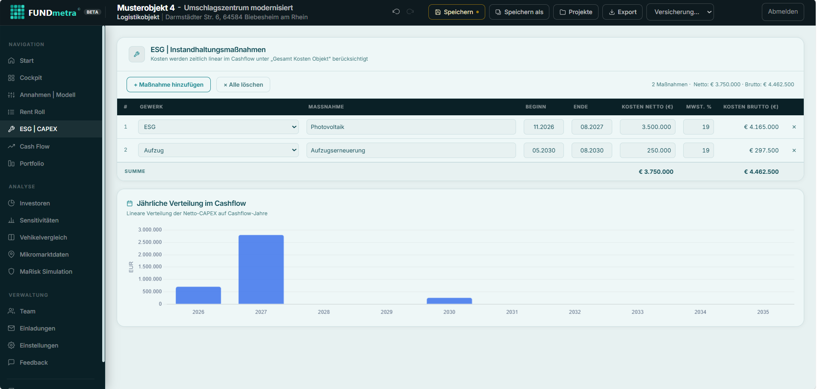Click the MaRisk Simulation shield icon

12,272
